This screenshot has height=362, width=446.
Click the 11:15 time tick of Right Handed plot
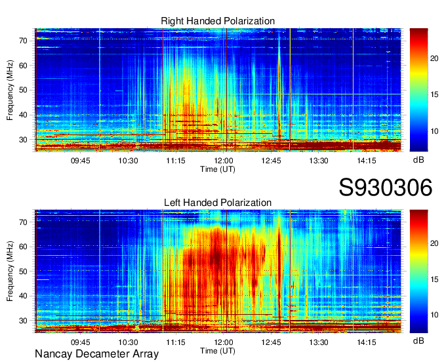pos(176,161)
